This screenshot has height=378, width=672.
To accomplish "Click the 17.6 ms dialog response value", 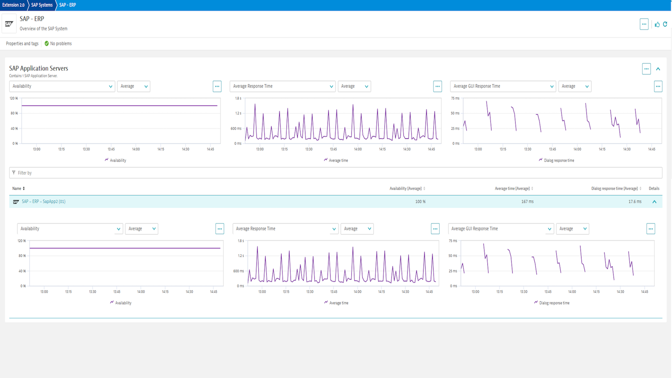I will coord(635,202).
